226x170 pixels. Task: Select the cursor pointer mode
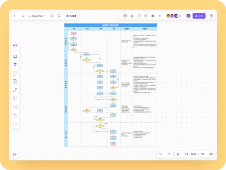[178, 154]
